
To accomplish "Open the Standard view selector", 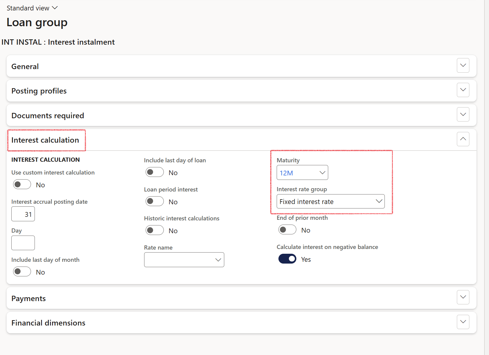I will [32, 8].
